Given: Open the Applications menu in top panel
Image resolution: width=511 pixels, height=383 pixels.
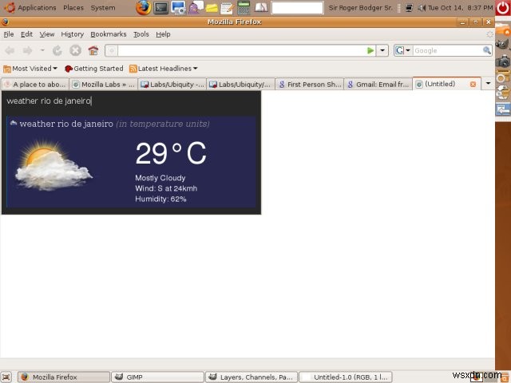Looking at the screenshot, I should [x=31, y=7].
